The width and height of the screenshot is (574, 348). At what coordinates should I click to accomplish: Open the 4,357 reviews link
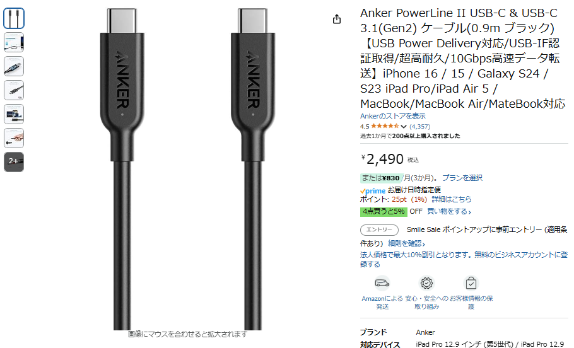pos(419,126)
